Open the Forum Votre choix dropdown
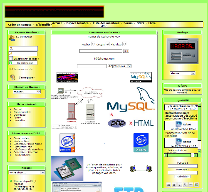208x192 pixels. tap(27, 172)
